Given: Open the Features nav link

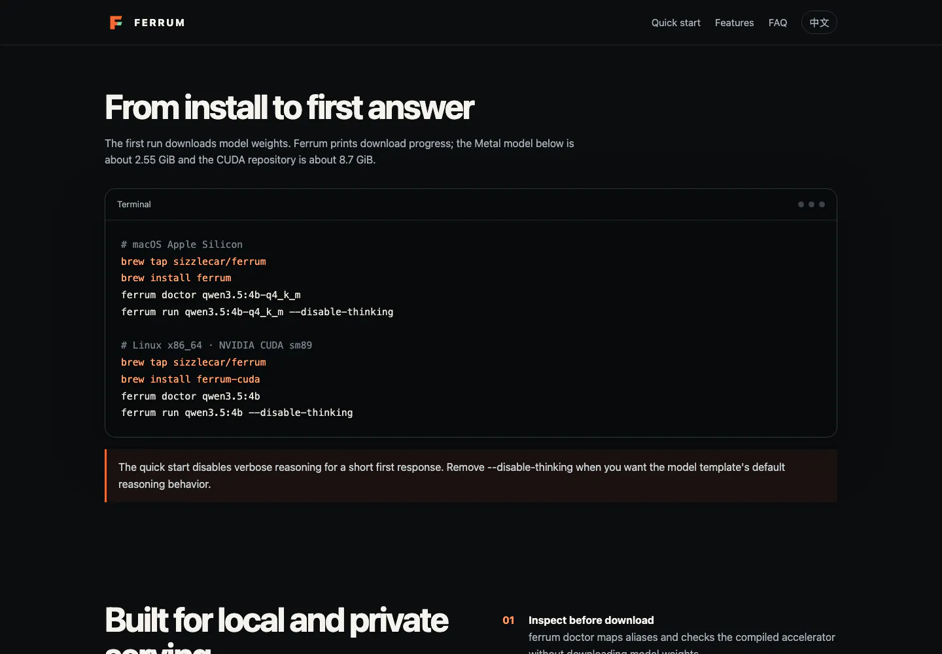Looking at the screenshot, I should point(734,23).
